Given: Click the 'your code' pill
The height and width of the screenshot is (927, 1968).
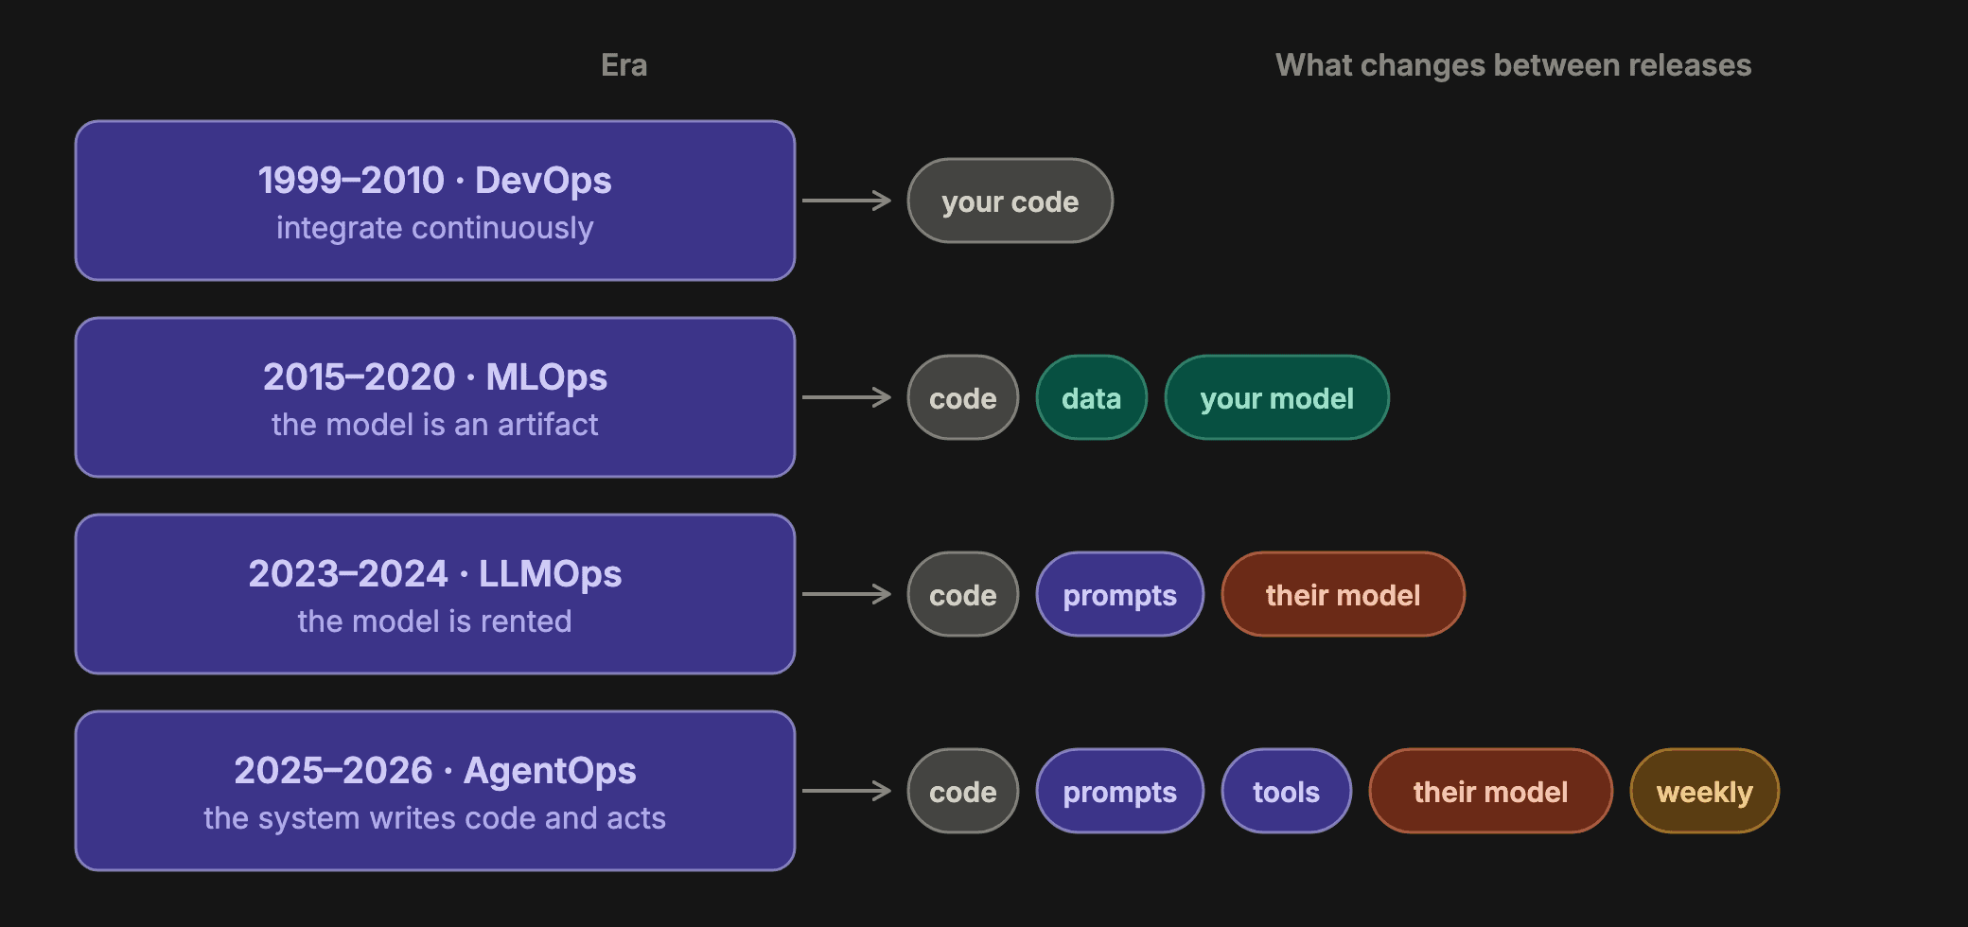Looking at the screenshot, I should pyautogui.click(x=1010, y=201).
